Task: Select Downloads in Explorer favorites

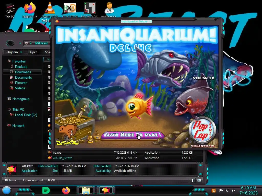Action: click(22, 72)
